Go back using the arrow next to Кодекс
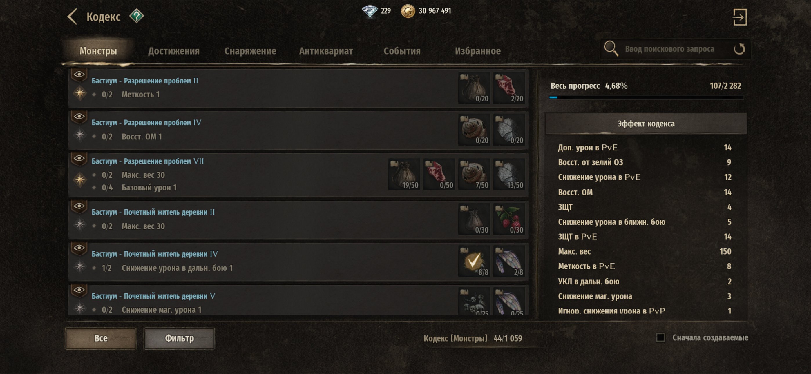Image resolution: width=811 pixels, height=374 pixels. pyautogui.click(x=72, y=17)
